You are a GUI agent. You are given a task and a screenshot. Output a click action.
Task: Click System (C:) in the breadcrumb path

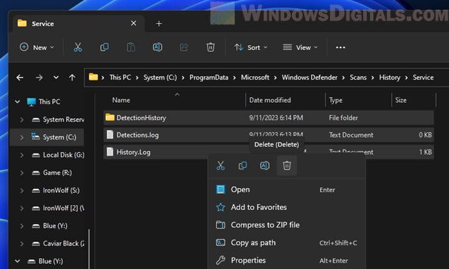pos(160,77)
